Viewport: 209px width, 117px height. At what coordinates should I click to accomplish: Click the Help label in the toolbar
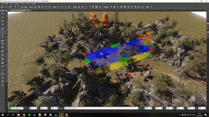(147, 7)
